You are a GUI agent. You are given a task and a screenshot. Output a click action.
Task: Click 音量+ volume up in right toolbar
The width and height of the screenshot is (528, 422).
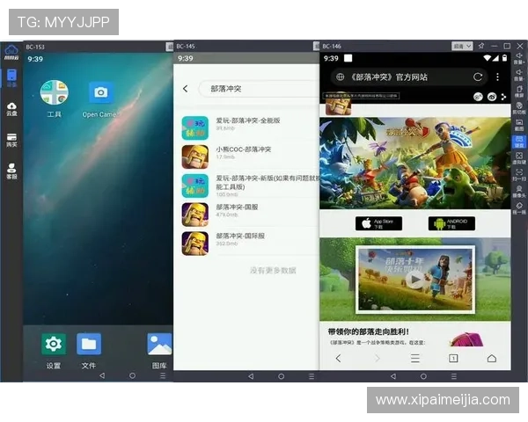point(519,58)
